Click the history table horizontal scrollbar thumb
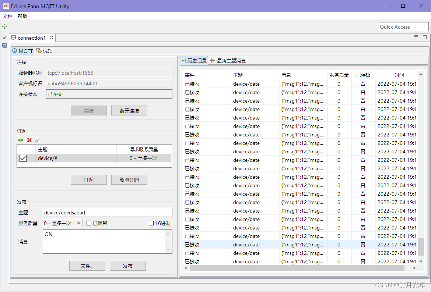Screen dimensions: 431x292 click(297, 268)
